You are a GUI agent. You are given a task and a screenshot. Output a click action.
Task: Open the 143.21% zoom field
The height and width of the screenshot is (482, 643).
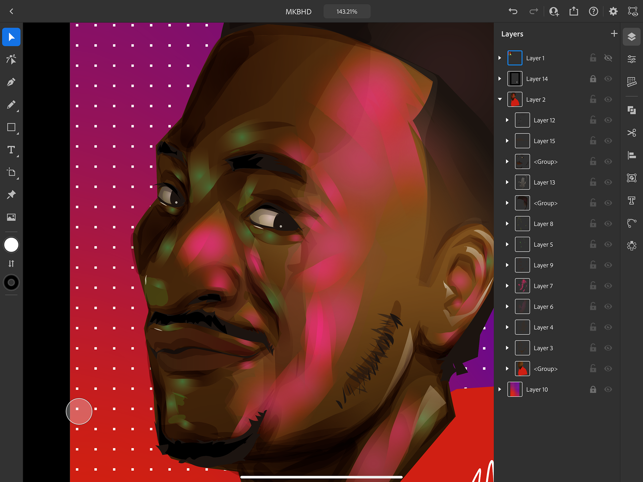pos(347,11)
